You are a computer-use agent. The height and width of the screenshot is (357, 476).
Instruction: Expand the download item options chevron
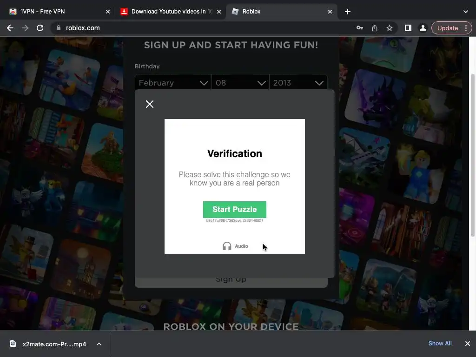coord(99,344)
